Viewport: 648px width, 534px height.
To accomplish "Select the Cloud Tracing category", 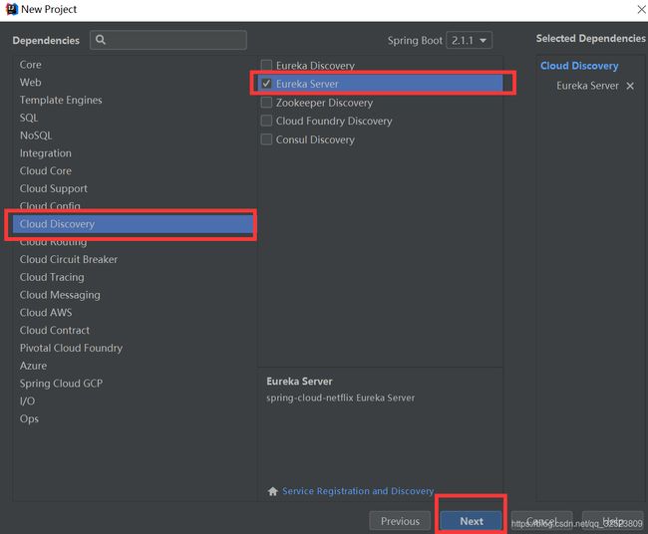I will (x=52, y=277).
